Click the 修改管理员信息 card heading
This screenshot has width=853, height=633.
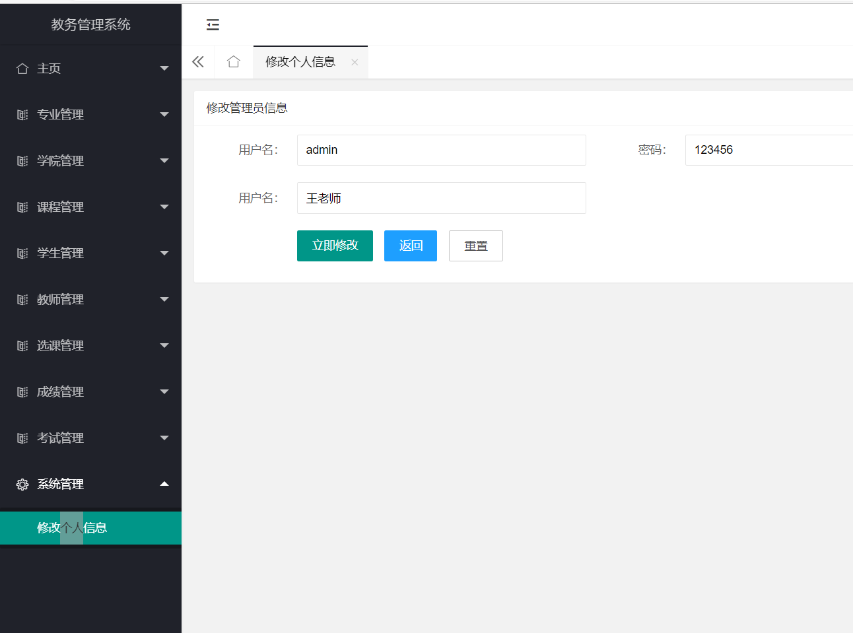(x=247, y=108)
